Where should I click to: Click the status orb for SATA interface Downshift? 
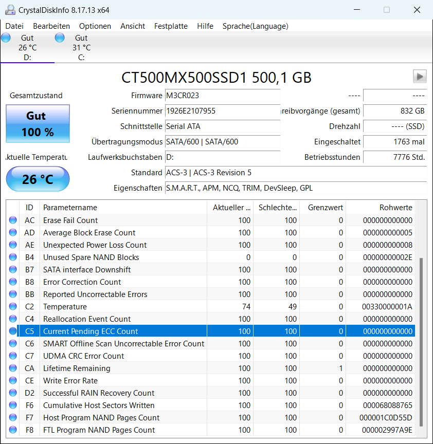tap(13, 269)
